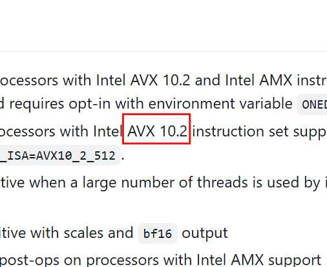This screenshot has height=267, width=327.
Task: Click the word processors in the last line
Action: pos(122,261)
